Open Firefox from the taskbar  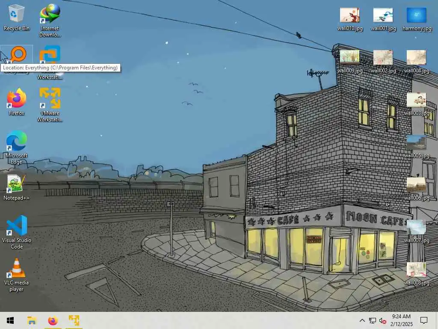click(53, 320)
